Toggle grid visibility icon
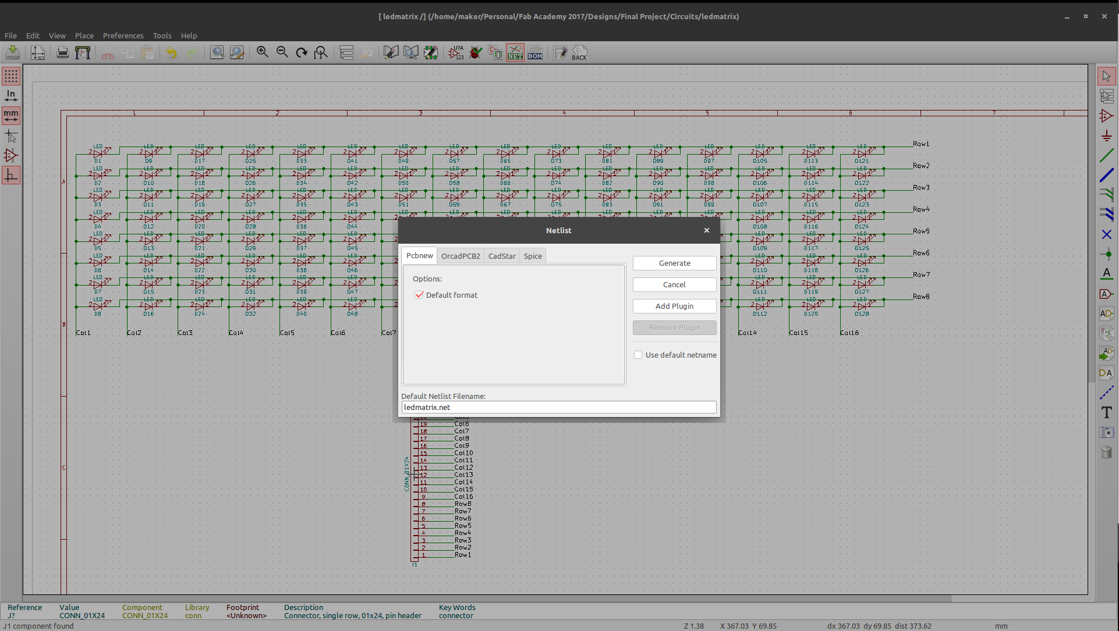This screenshot has height=631, width=1119. tap(11, 76)
